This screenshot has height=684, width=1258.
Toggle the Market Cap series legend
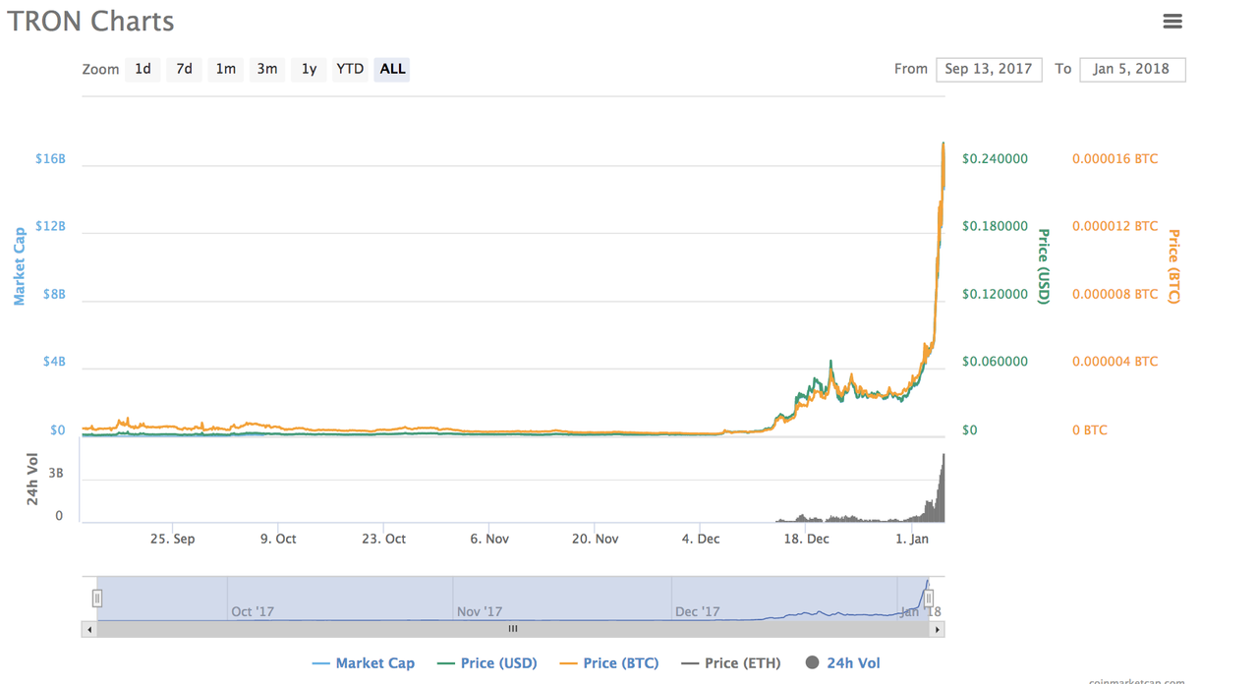point(363,663)
